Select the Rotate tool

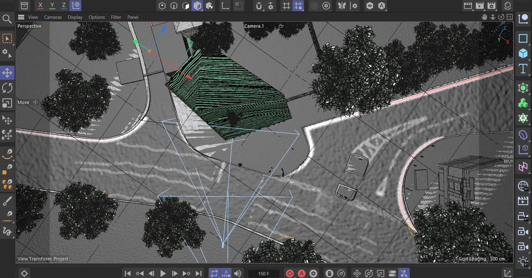point(7,88)
